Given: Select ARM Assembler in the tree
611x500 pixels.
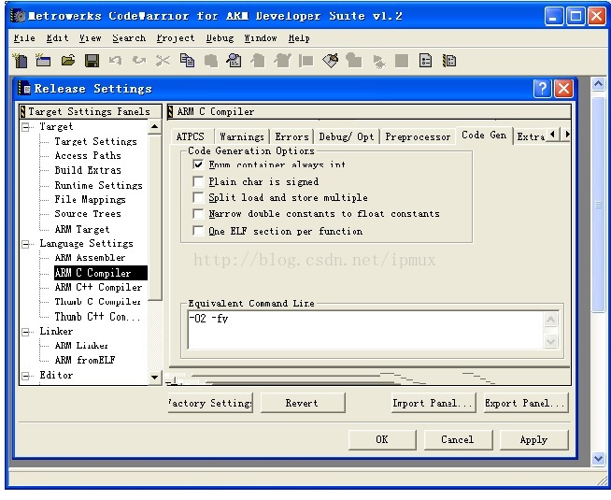Looking at the screenshot, I should coord(90,258).
